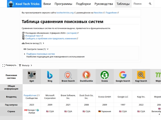Click the Общая информация section header
This screenshot has height=120, width=161.
tap(11, 87)
